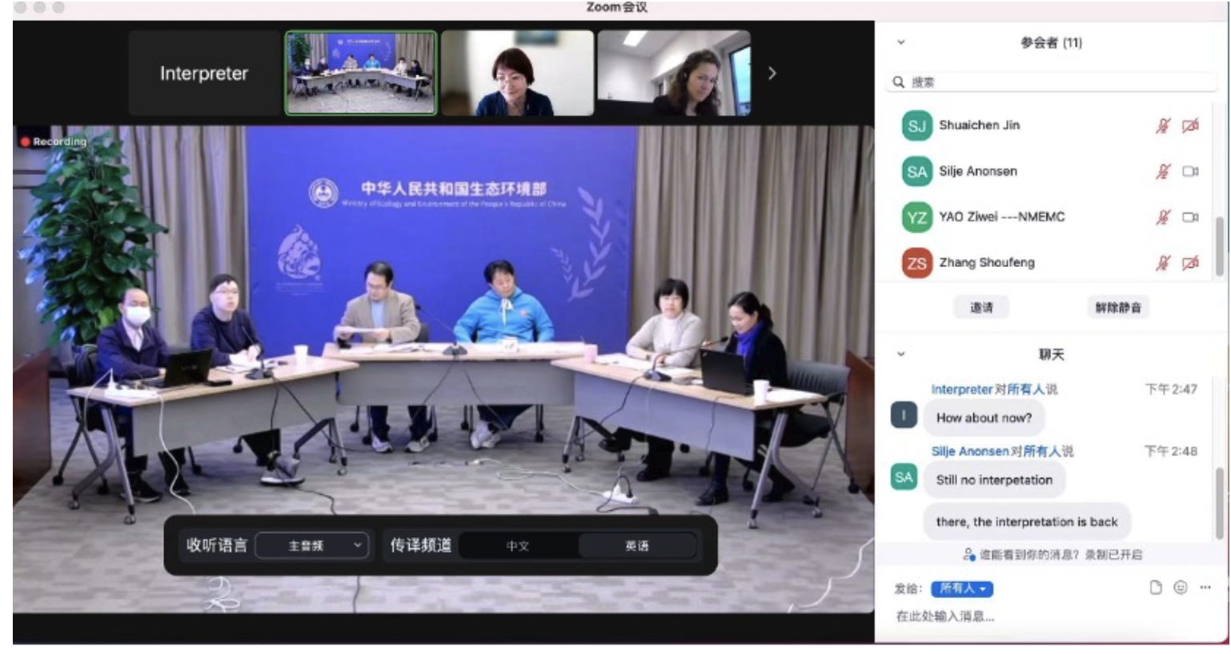Click the 谁能看到你的消息 link
Screen dimensions: 1231x654
tap(1029, 554)
